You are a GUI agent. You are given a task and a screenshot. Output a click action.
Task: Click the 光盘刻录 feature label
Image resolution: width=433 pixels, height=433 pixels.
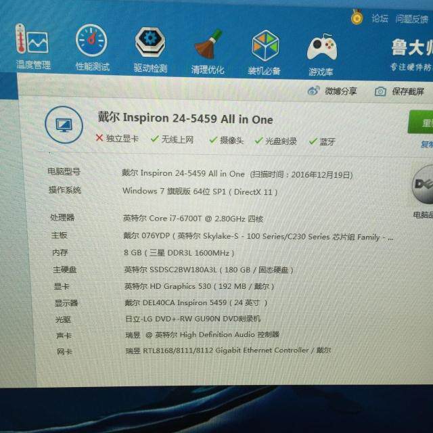click(x=281, y=141)
